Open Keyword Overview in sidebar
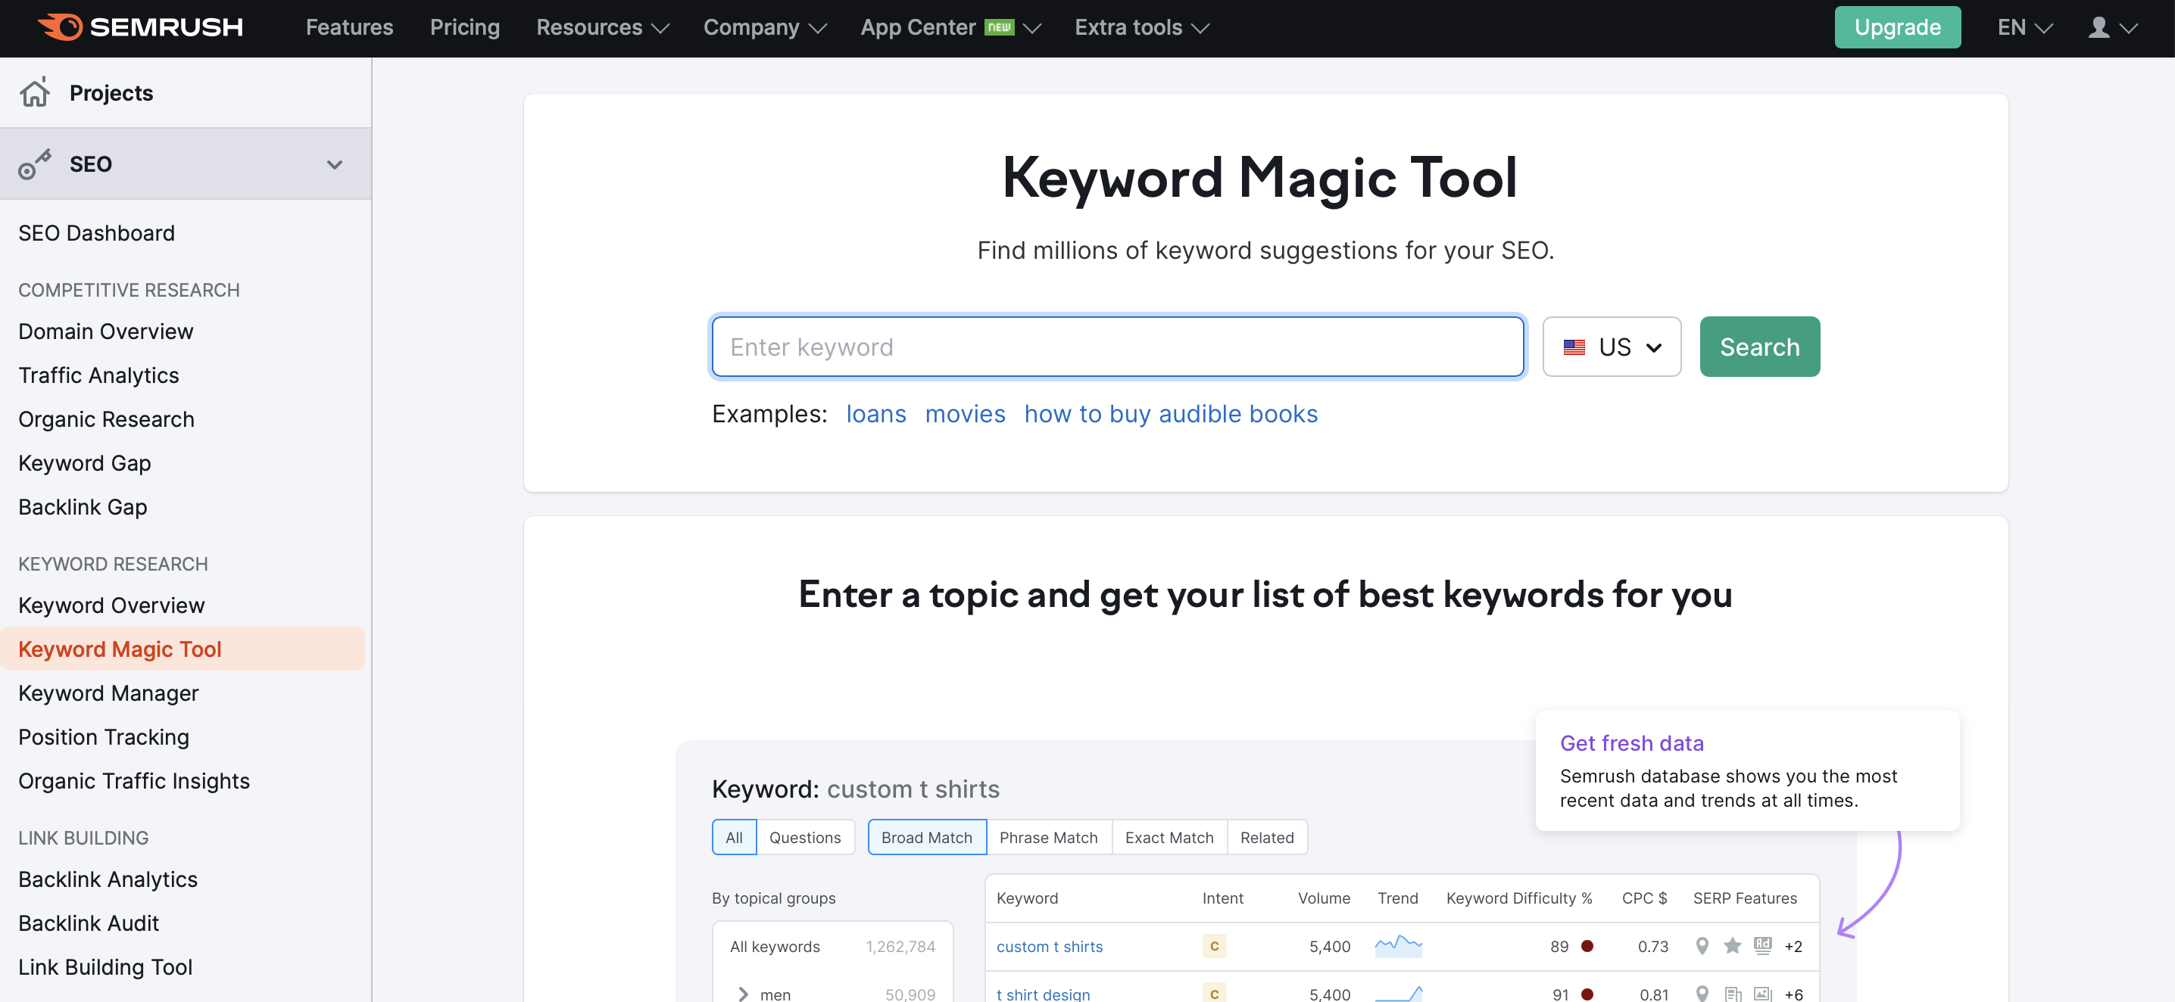The image size is (2175, 1002). coord(111,605)
